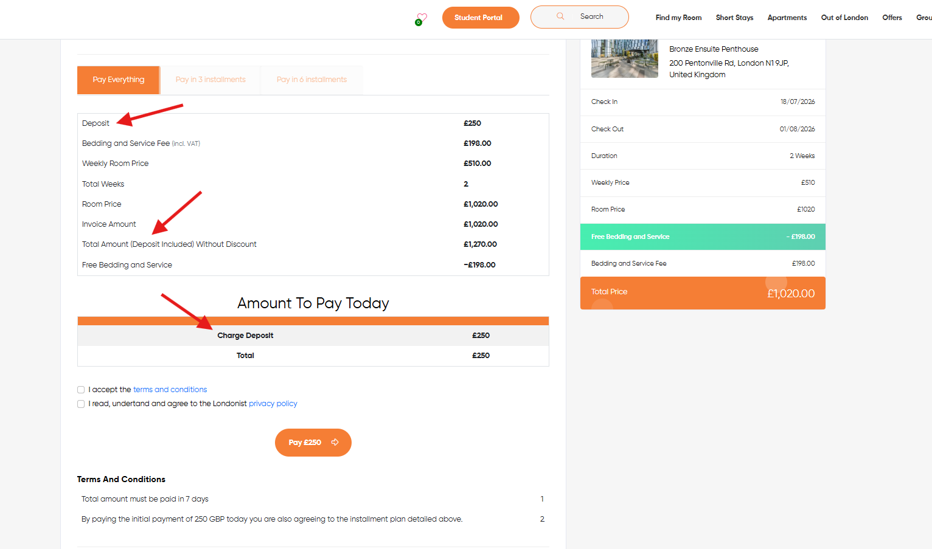Open the favorites heart icon
The image size is (932, 549).
(x=422, y=18)
